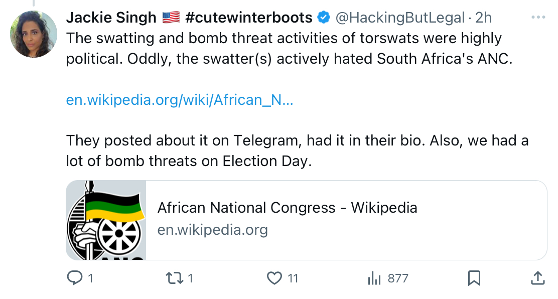Click the 11 likes count

click(x=293, y=278)
